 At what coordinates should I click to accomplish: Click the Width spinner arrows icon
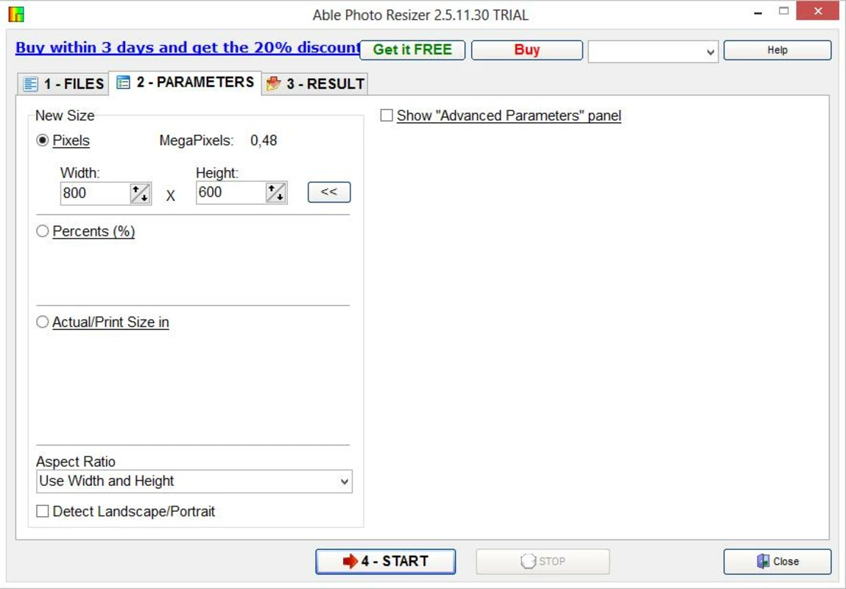click(x=140, y=193)
